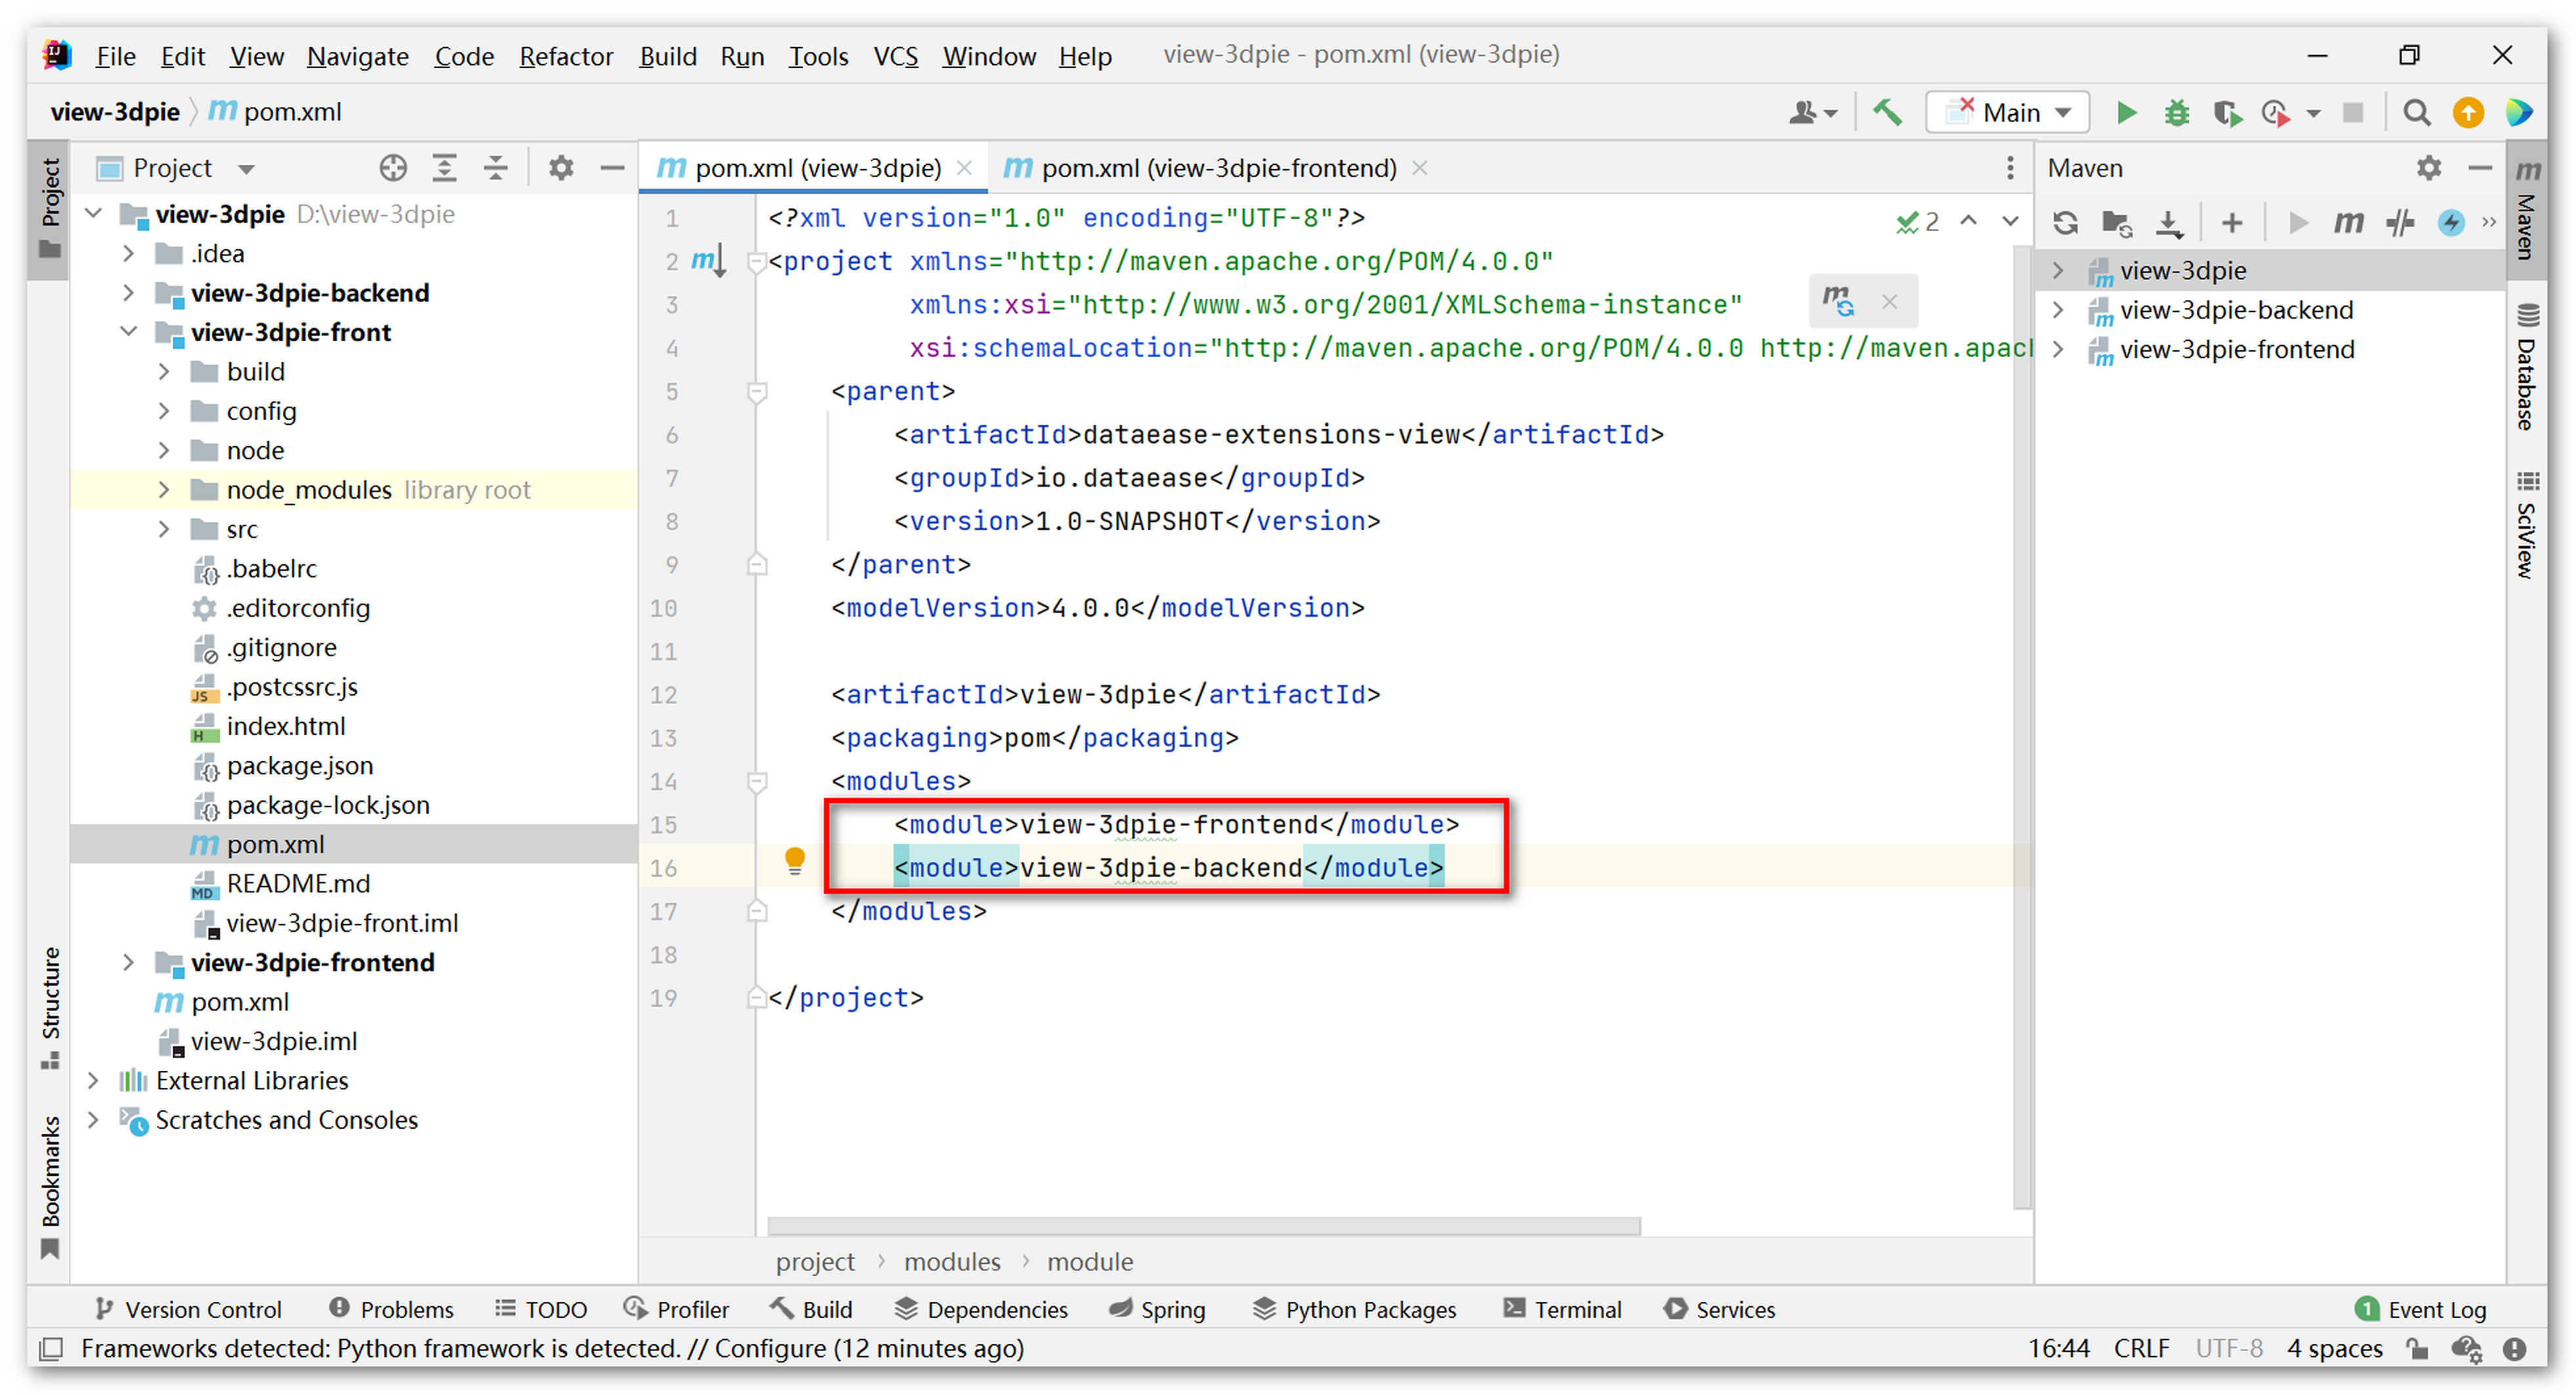Start debugging with the bug icon

coord(2176,112)
